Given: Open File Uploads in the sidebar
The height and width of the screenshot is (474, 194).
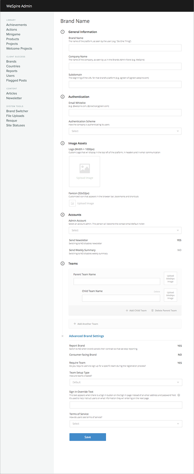Looking at the screenshot, I should pyautogui.click(x=15, y=116).
